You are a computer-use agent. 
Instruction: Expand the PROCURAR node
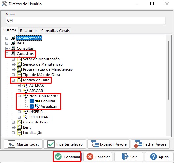tap(19, 117)
